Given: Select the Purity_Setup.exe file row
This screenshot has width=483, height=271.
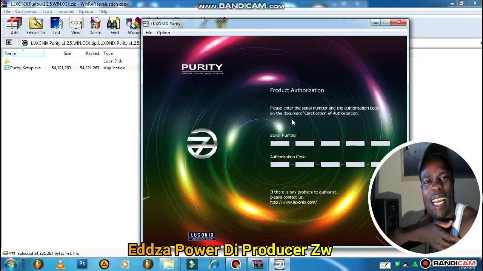Looking at the screenshot, I should (x=71, y=68).
